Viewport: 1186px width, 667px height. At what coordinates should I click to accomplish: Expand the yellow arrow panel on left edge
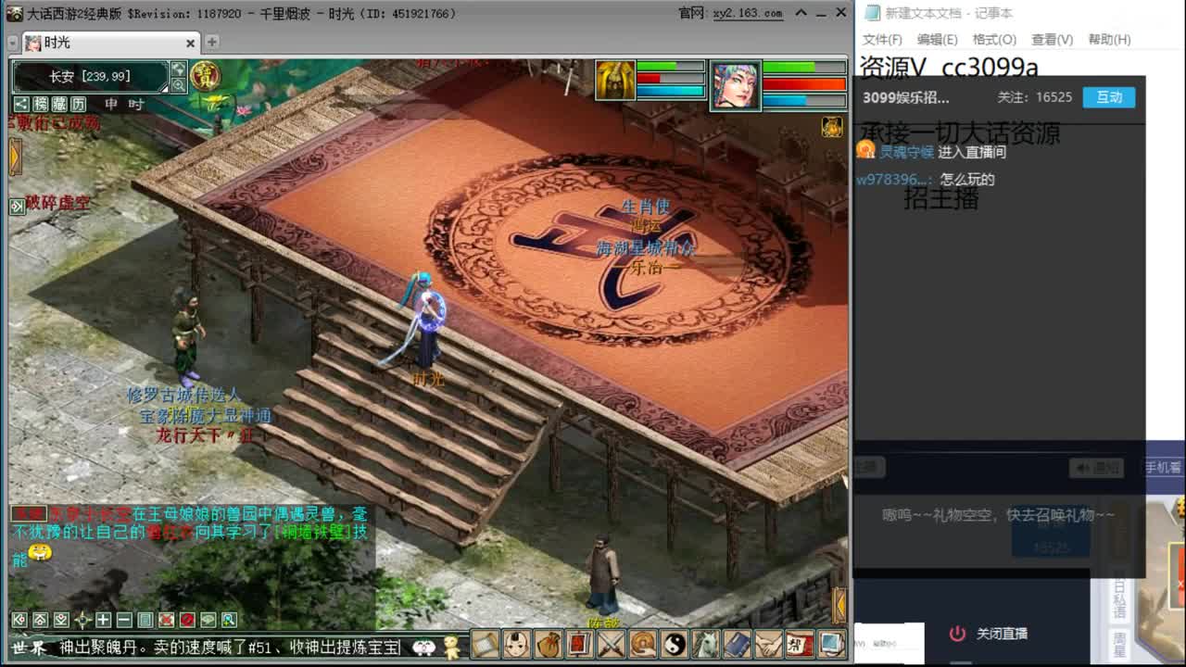[15, 156]
